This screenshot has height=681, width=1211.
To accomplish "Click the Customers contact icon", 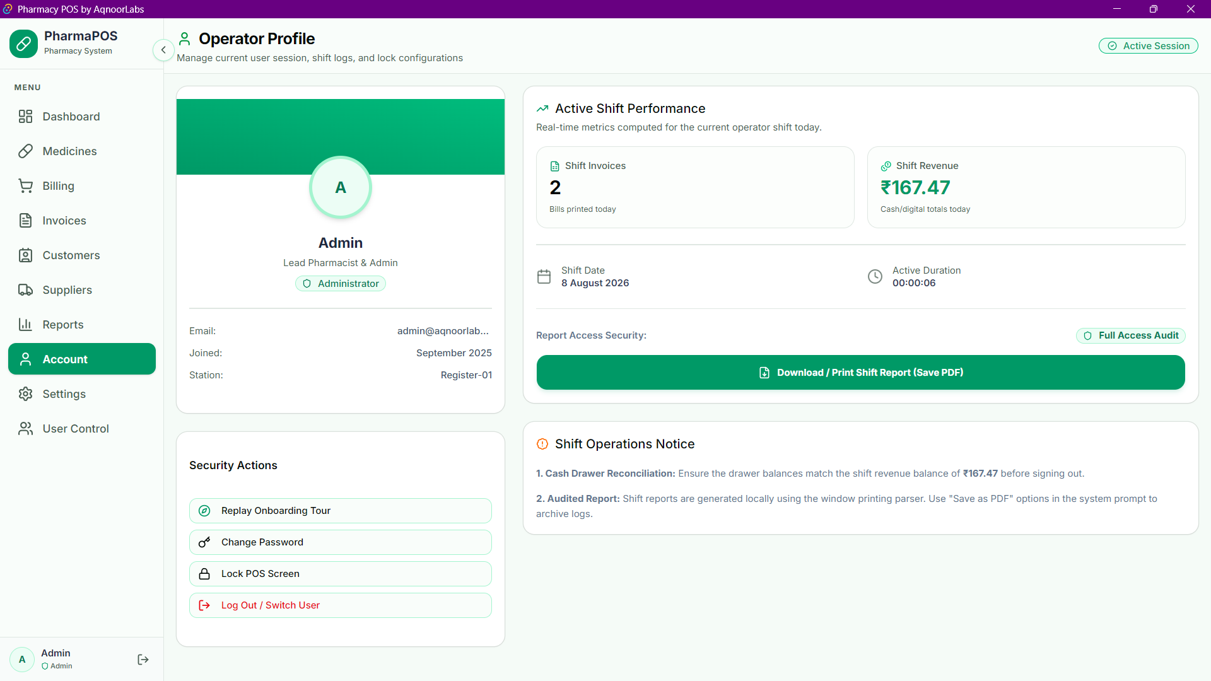I will coord(25,255).
